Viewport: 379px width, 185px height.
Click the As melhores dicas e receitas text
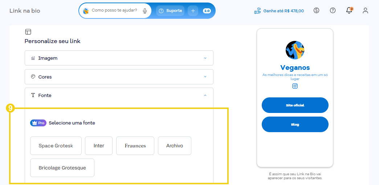[295, 77]
